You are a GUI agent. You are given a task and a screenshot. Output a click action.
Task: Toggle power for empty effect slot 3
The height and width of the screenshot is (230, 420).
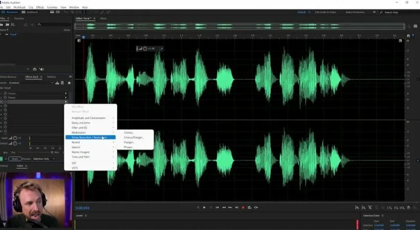(5, 102)
